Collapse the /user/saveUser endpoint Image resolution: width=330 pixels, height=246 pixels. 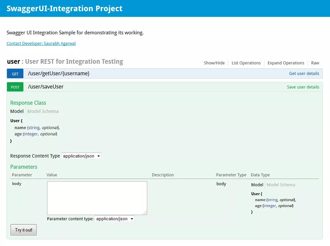[x=46, y=87]
